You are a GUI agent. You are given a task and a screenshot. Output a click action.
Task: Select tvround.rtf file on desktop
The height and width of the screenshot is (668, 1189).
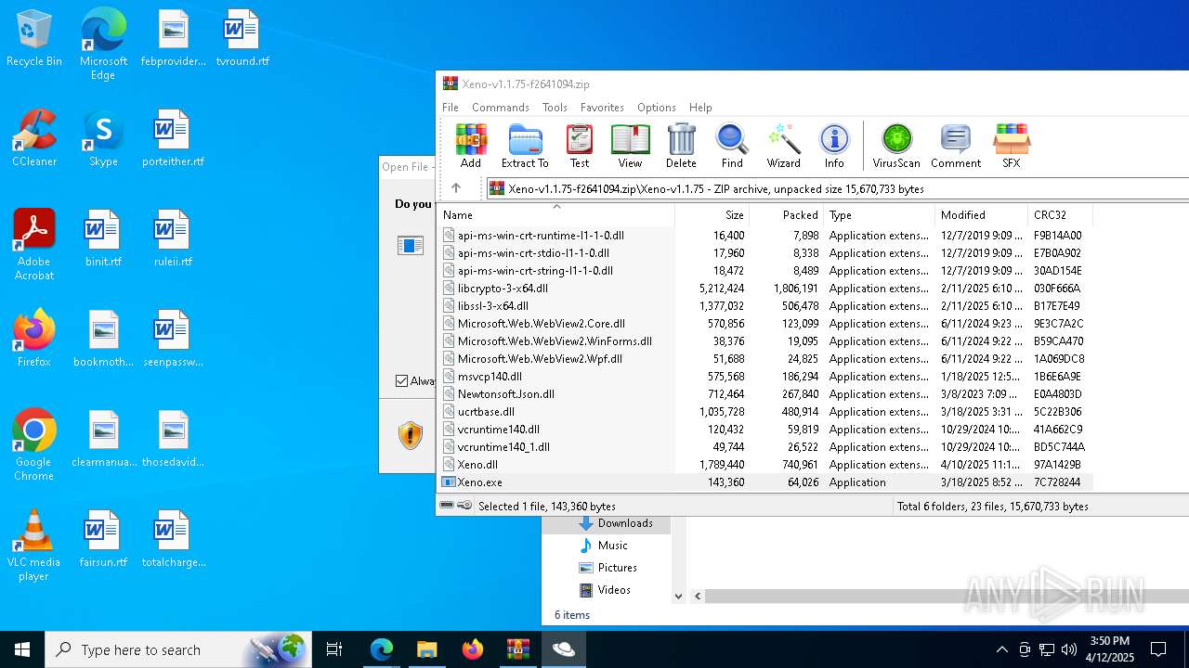coord(242,39)
